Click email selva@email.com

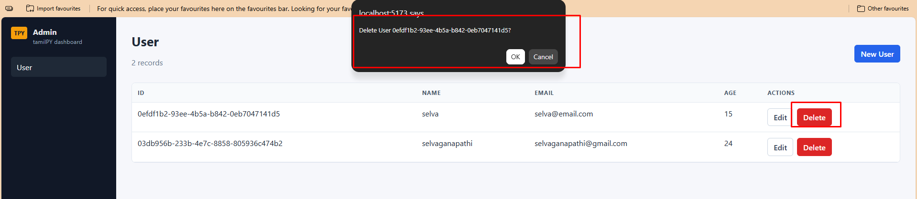(564, 114)
